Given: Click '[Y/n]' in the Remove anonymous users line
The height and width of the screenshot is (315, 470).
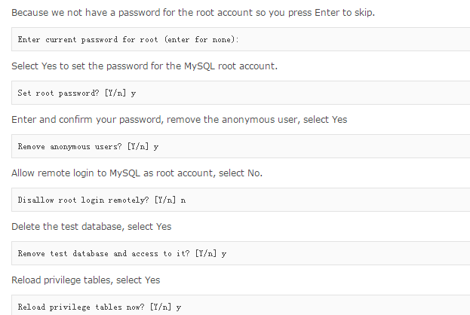Looking at the screenshot, I should [140, 146].
